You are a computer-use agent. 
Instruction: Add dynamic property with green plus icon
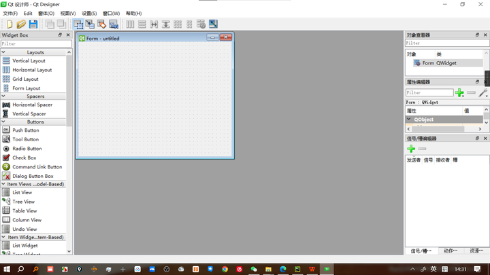(459, 92)
